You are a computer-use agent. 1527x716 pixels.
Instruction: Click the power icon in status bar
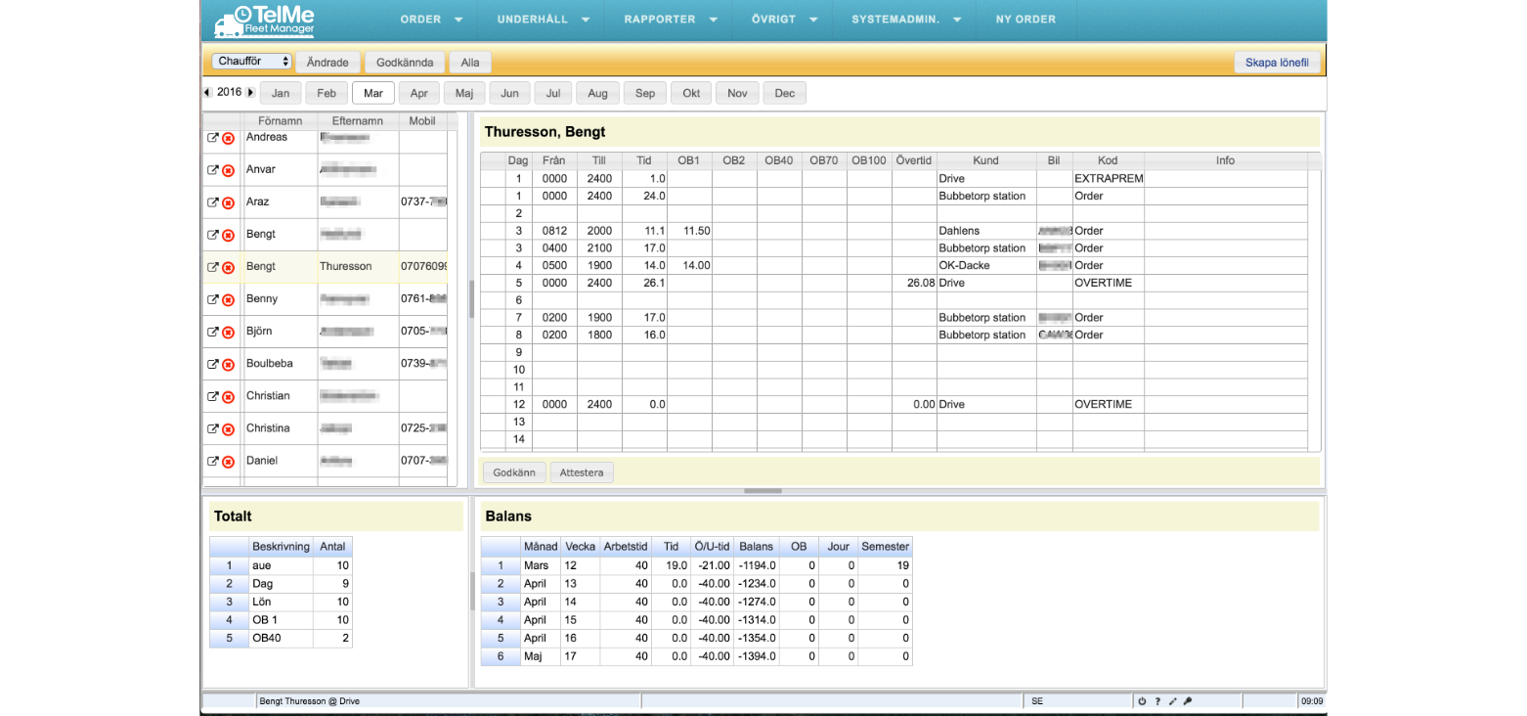(1142, 701)
